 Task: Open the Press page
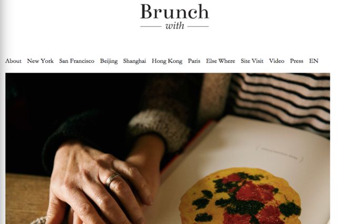click(297, 61)
